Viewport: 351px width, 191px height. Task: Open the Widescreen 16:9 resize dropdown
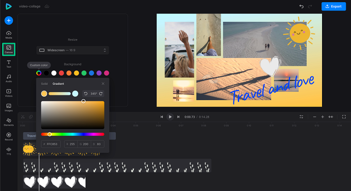tap(72, 50)
